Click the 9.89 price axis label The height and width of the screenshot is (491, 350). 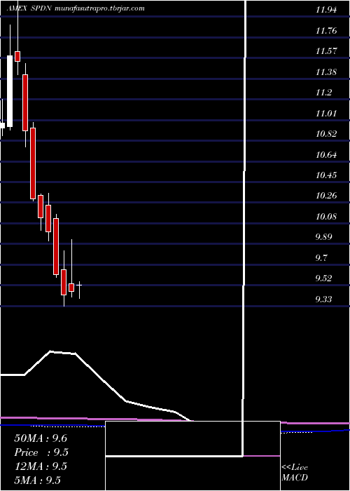click(x=323, y=237)
